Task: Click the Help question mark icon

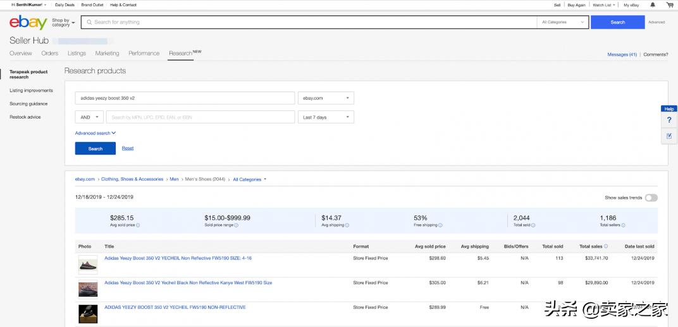Action: coord(669,120)
